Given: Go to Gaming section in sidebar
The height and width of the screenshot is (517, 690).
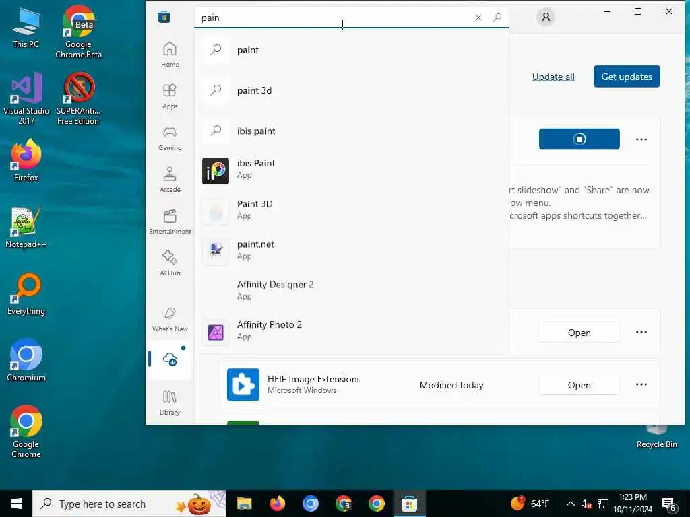Looking at the screenshot, I should coord(170,138).
